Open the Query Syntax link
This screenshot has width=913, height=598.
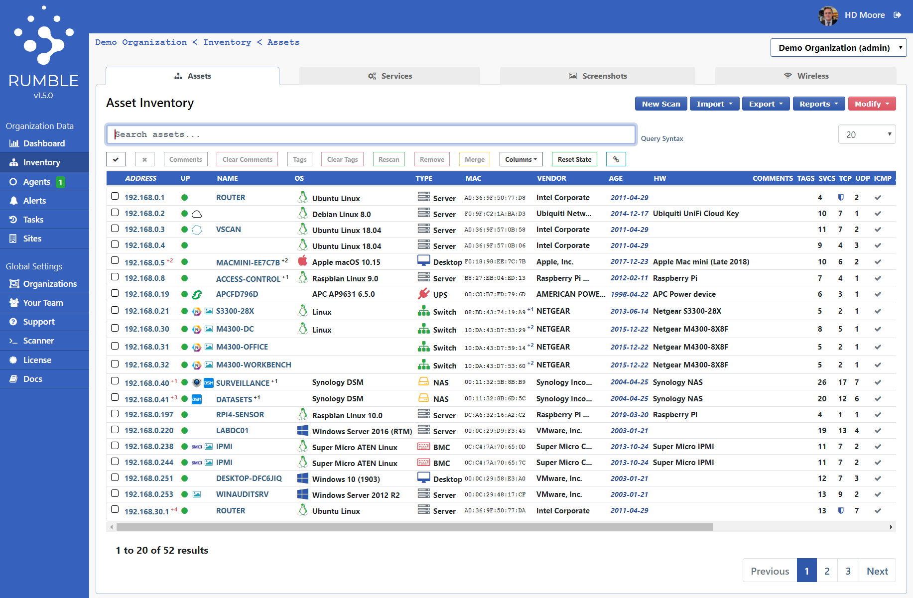click(x=662, y=138)
